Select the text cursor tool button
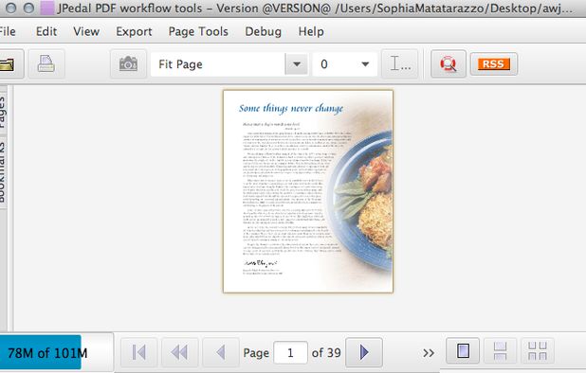This screenshot has width=586, height=373. pos(400,63)
